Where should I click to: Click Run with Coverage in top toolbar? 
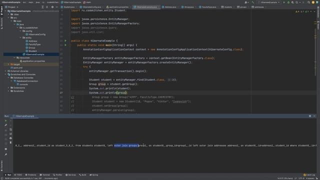click(292, 2)
